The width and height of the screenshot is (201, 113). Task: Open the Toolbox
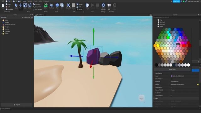point(52,6)
